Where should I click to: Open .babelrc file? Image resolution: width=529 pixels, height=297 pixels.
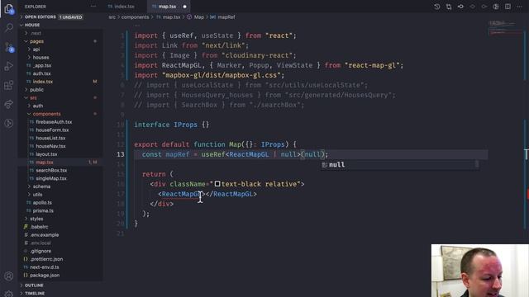tap(39, 227)
